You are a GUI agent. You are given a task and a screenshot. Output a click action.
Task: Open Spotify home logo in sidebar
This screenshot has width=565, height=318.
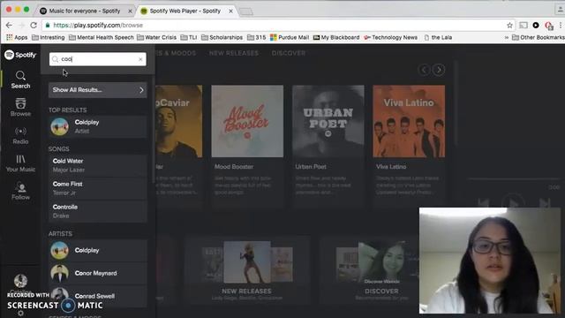(20, 55)
